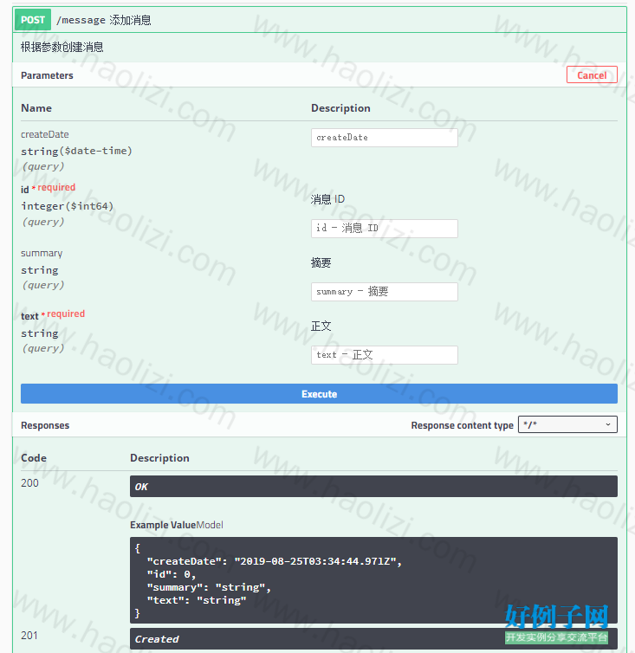Switch to the Model tab

pyautogui.click(x=210, y=525)
